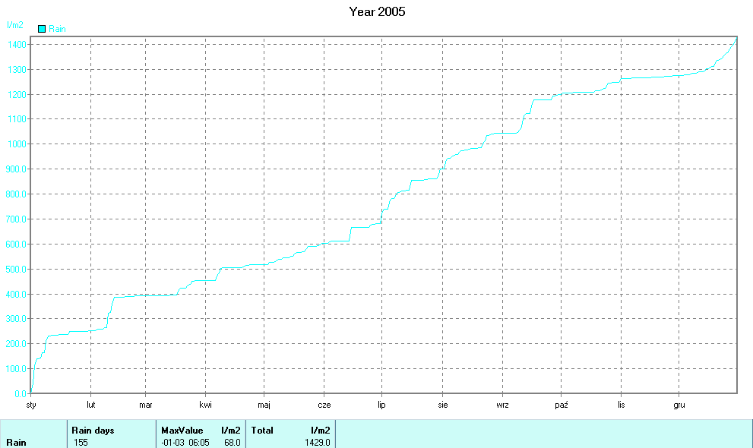This screenshot has height=448, width=753.
Task: Click the 900.0 y-axis value
Action: click(x=16, y=169)
